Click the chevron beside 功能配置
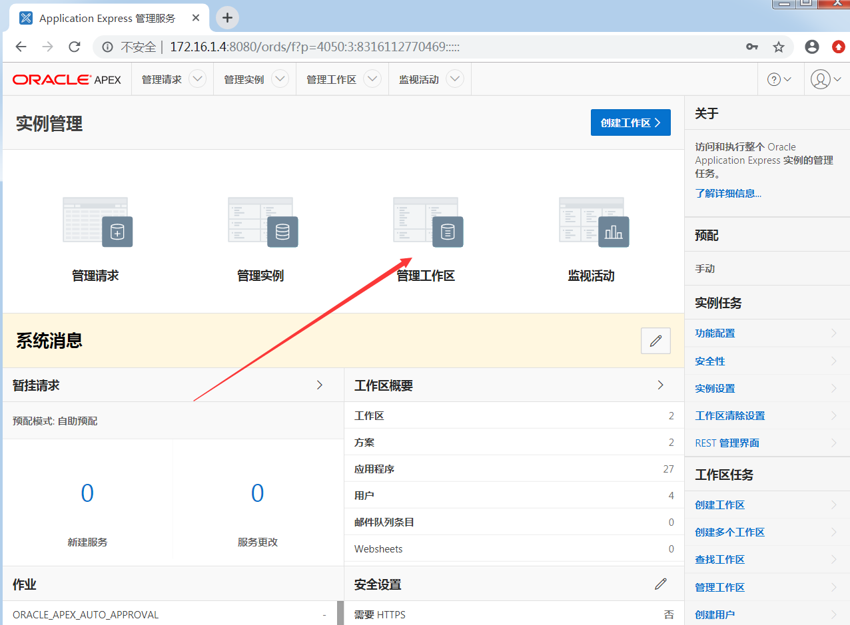 (834, 333)
